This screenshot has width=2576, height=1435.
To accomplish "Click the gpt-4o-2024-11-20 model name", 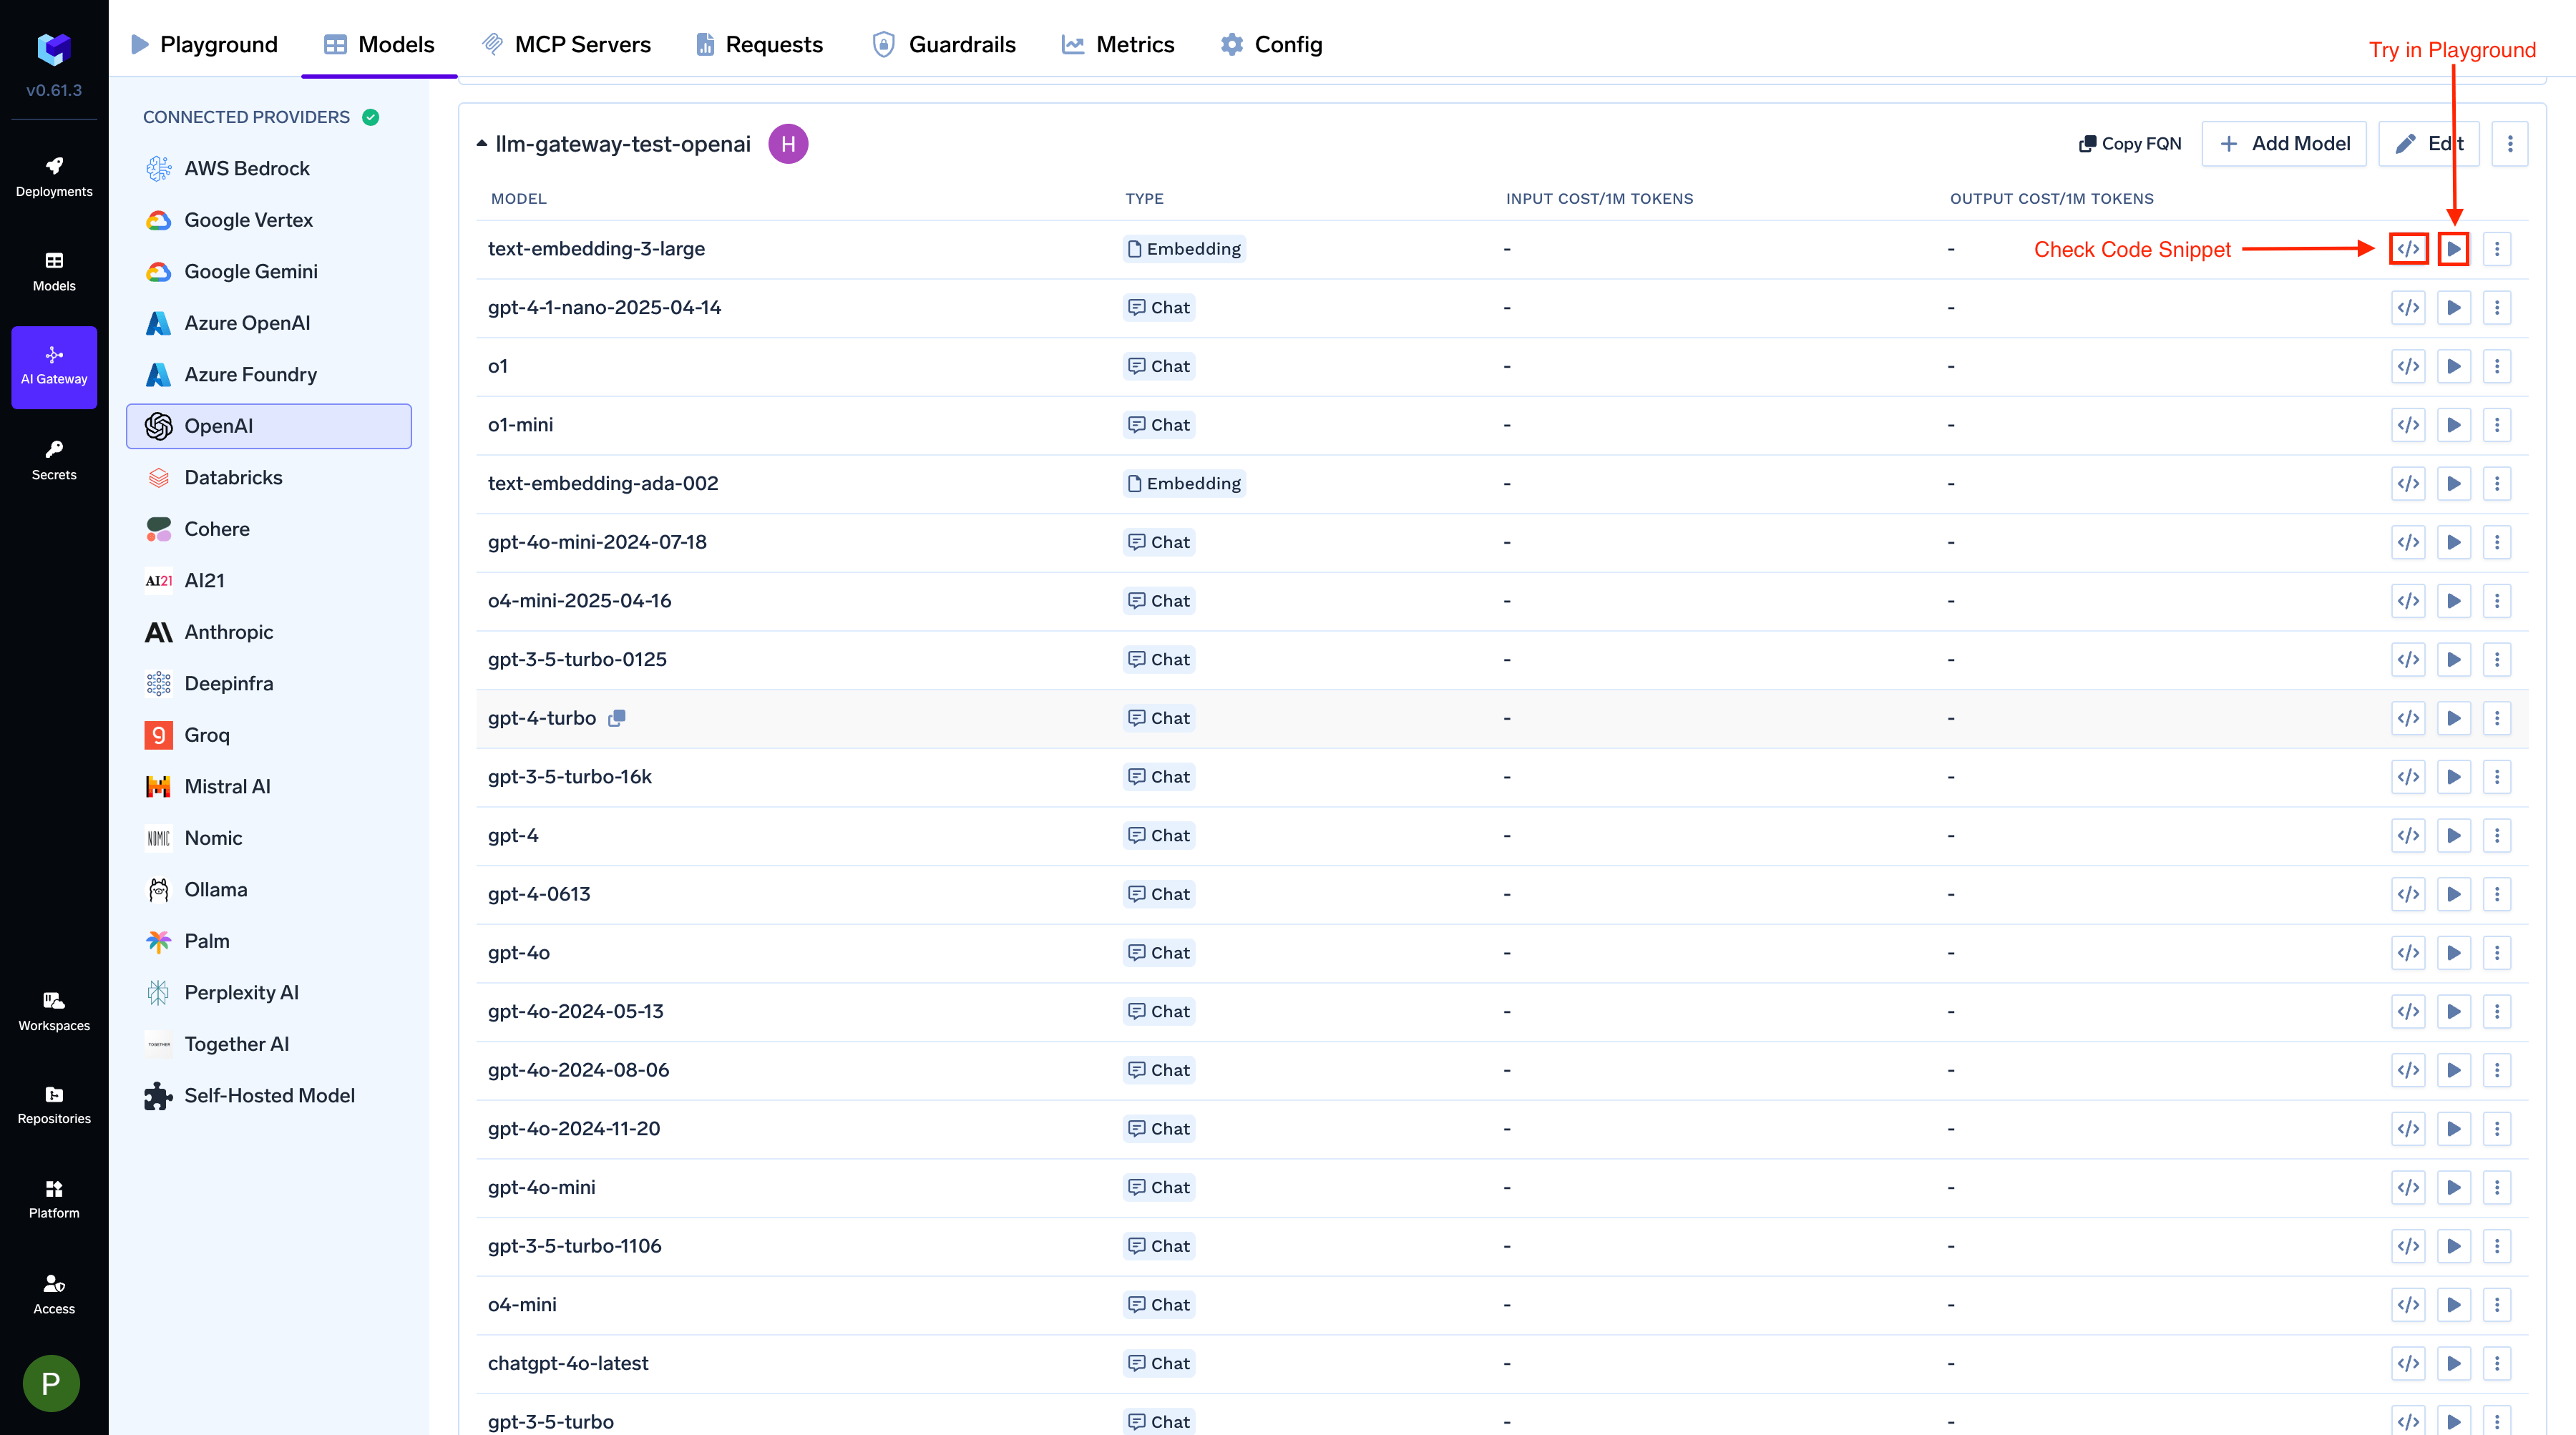I will 574,1128.
